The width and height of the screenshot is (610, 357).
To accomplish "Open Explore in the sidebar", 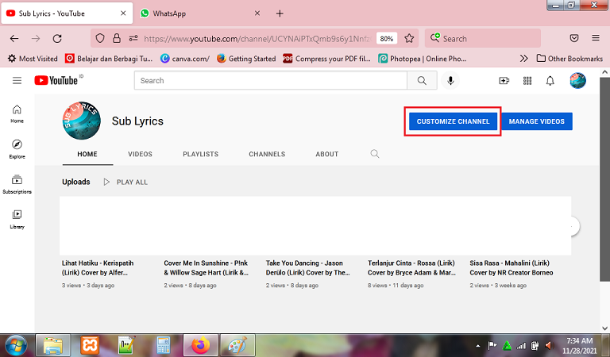I will coord(17,149).
